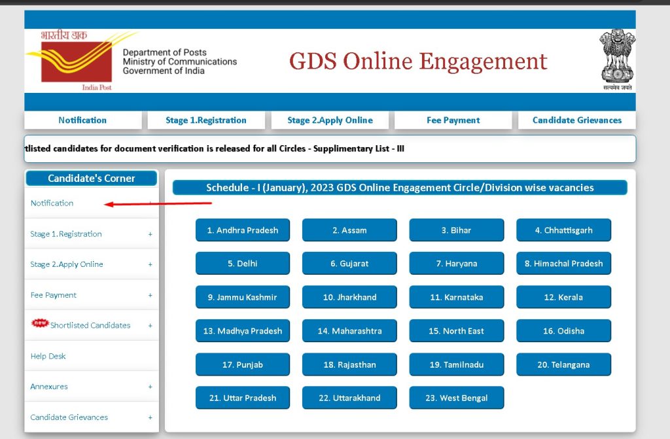Select the Kerala circle button
This screenshot has width=670, height=439.
563,296
